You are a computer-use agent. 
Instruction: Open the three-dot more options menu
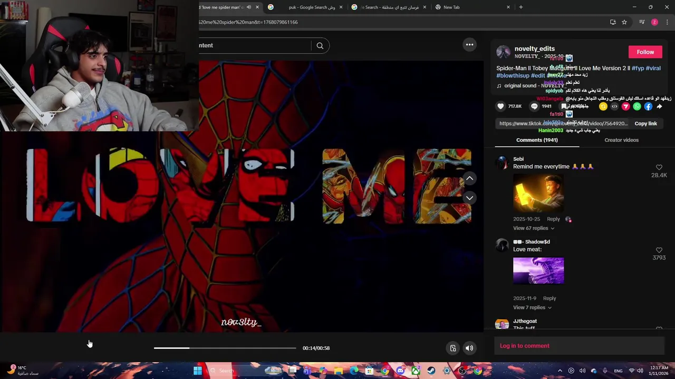point(469,45)
